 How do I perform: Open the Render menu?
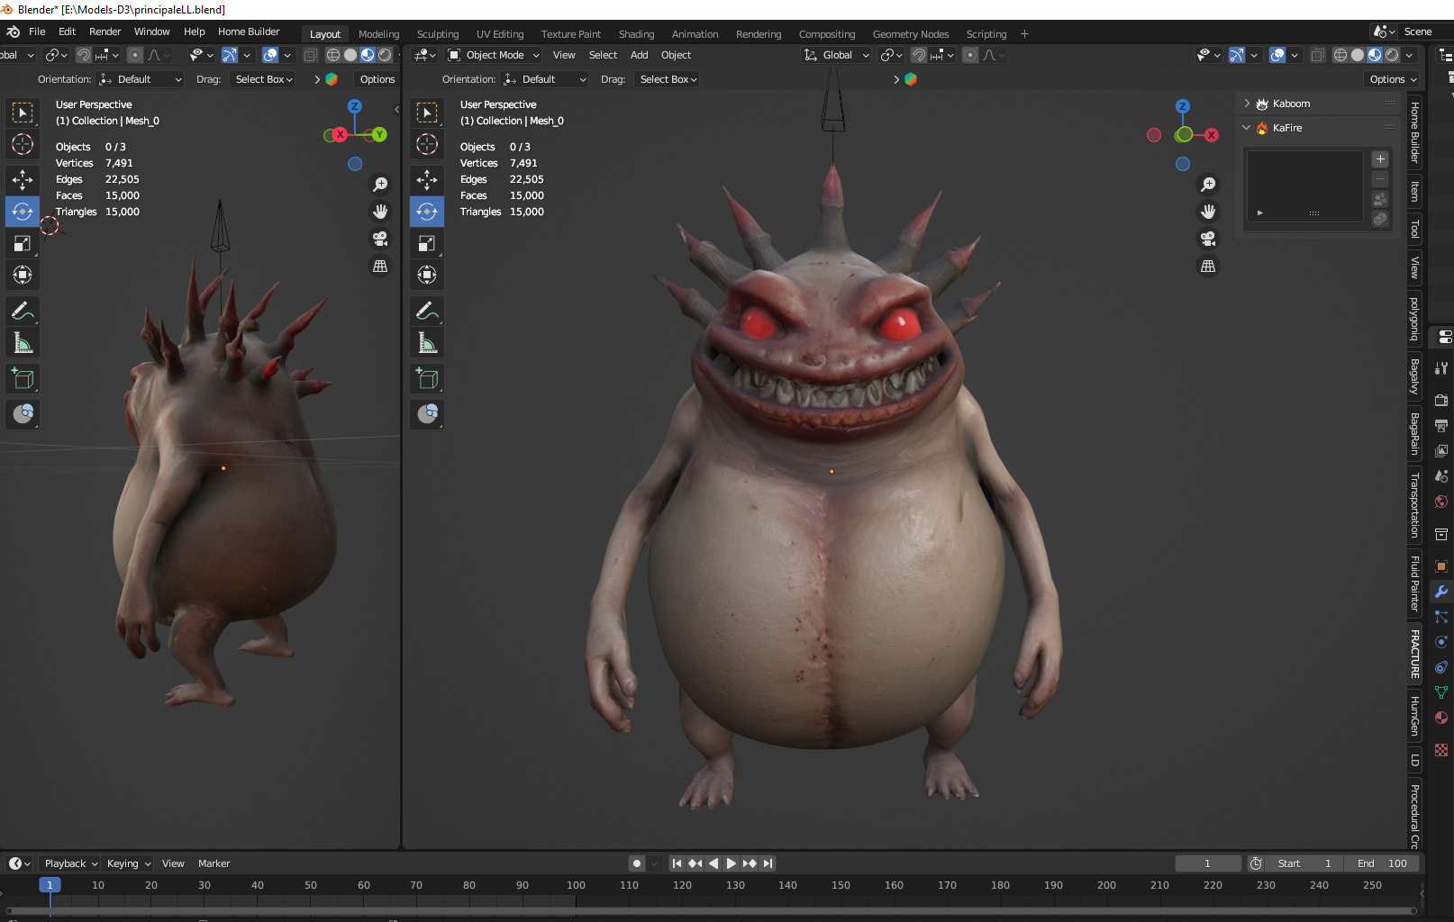(105, 32)
